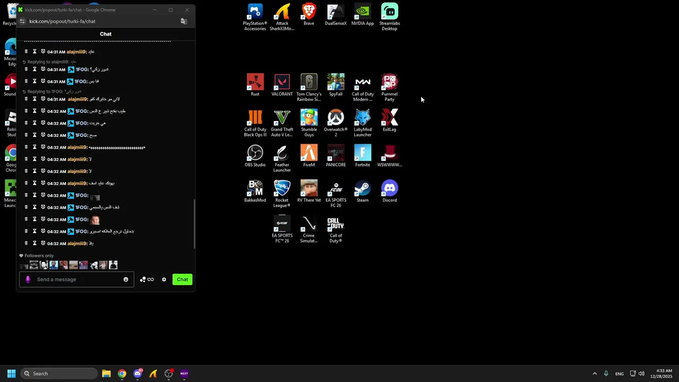679x382 pixels.
Task: Click the blue-background follower avatar thumbnail
Action: 54,265
